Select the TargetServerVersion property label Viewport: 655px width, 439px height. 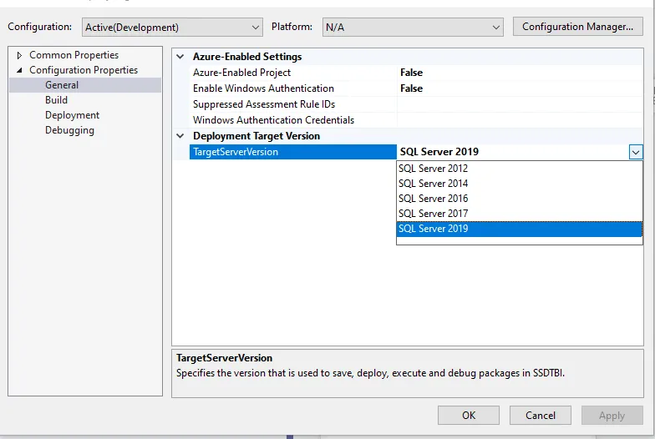click(293, 152)
